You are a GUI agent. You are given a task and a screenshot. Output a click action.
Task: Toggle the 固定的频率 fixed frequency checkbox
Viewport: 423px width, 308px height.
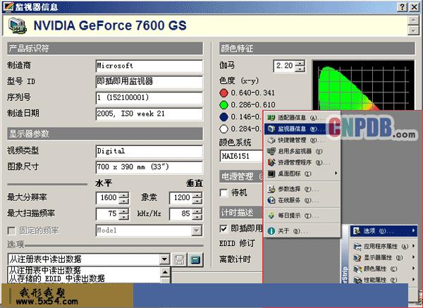(11, 231)
